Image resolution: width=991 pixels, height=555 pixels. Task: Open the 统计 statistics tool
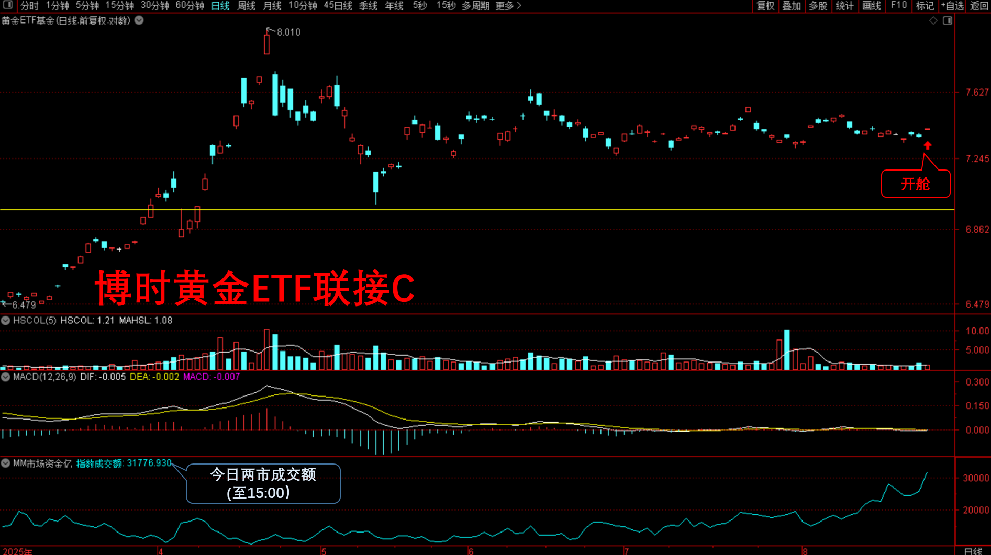pos(845,6)
